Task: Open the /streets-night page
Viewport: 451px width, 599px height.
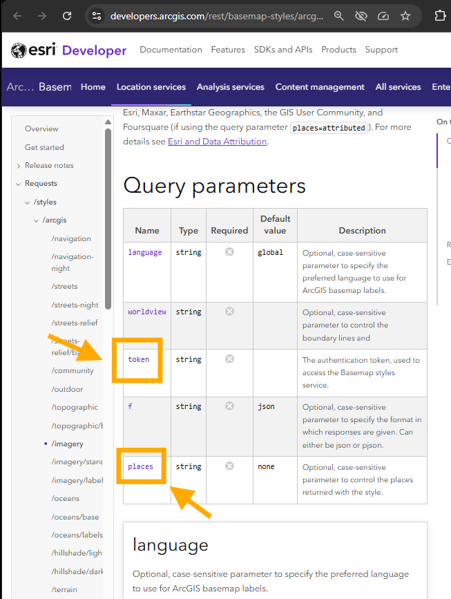Action: (75, 305)
